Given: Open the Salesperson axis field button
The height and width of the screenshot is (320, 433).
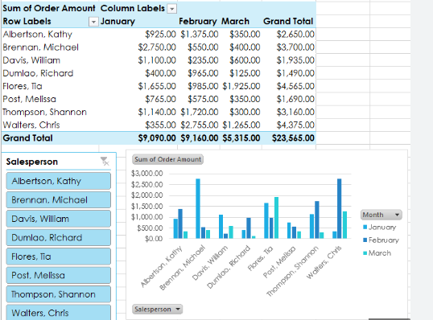Looking at the screenshot, I should tap(158, 310).
